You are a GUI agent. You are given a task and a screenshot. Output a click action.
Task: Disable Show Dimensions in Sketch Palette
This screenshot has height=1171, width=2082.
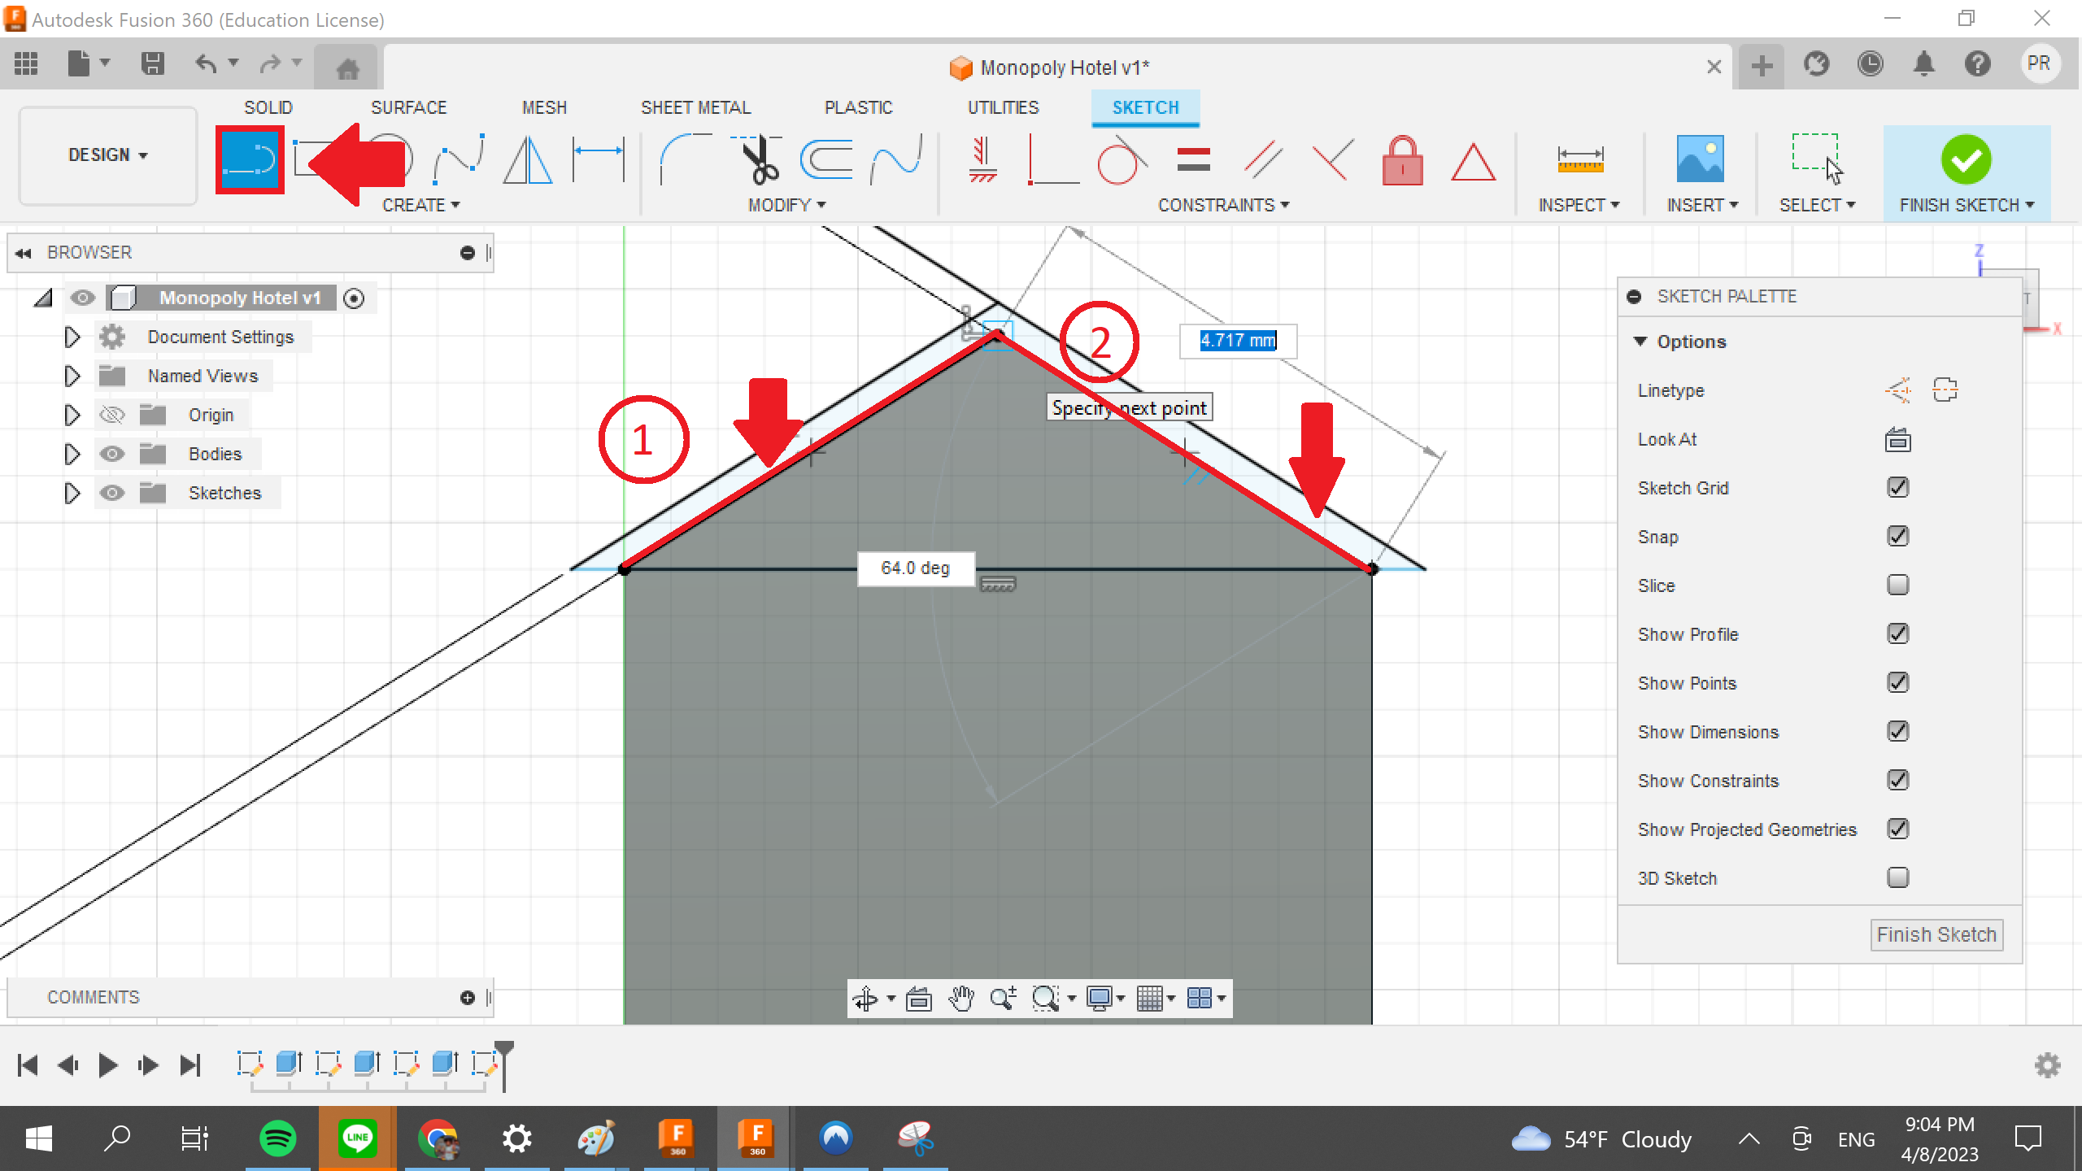(1897, 731)
